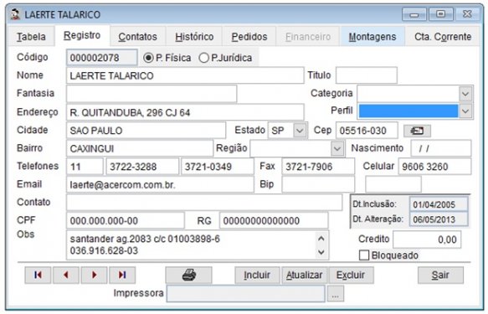Click the Incluir button
488x314 pixels.
(257, 275)
